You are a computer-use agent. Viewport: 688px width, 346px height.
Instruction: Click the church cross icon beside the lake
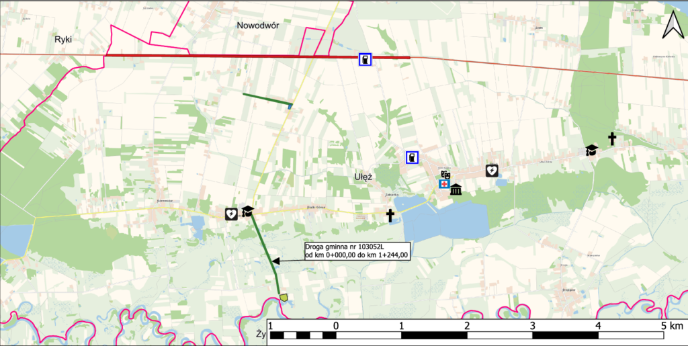coord(390,215)
